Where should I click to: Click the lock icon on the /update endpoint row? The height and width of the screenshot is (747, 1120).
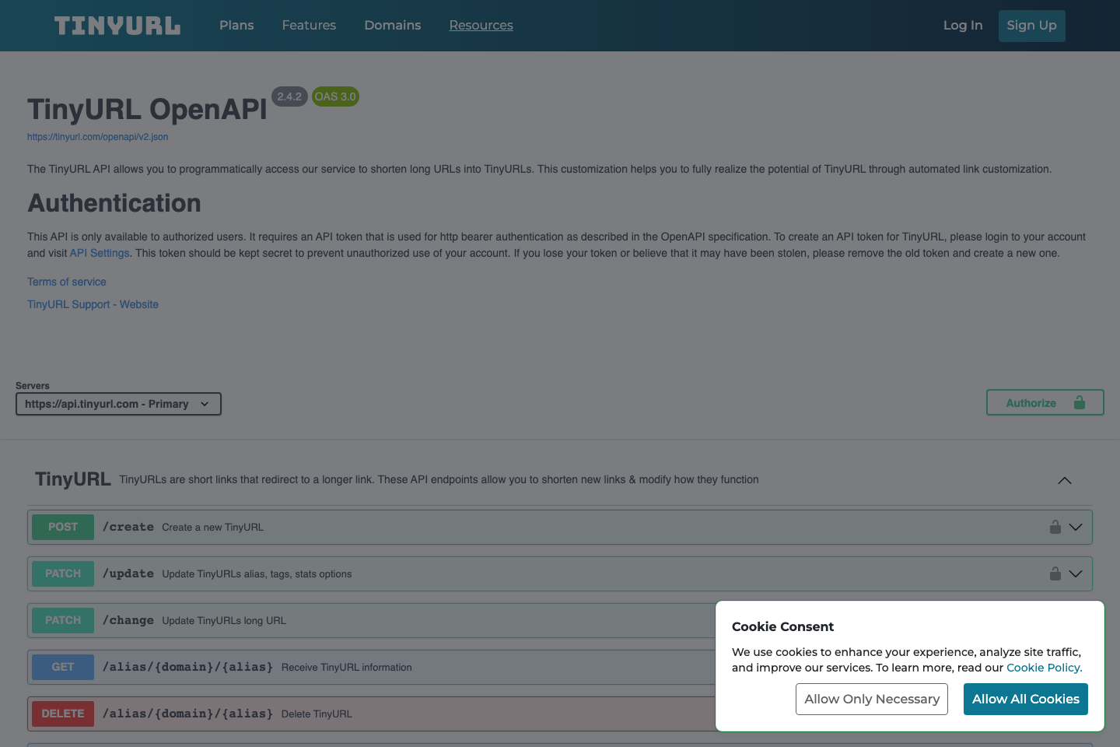(x=1055, y=573)
